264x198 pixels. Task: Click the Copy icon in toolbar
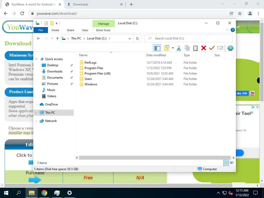click(187, 48)
